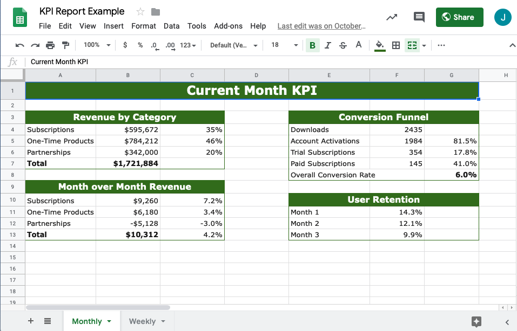
Task: Switch to the Weekly sheet tab
Action: 147,321
